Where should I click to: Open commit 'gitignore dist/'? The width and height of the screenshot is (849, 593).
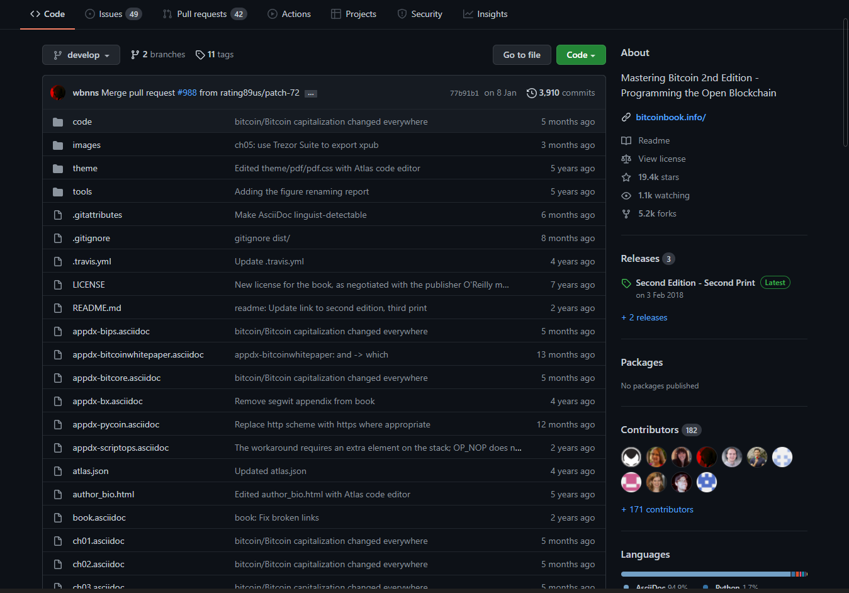coord(262,239)
